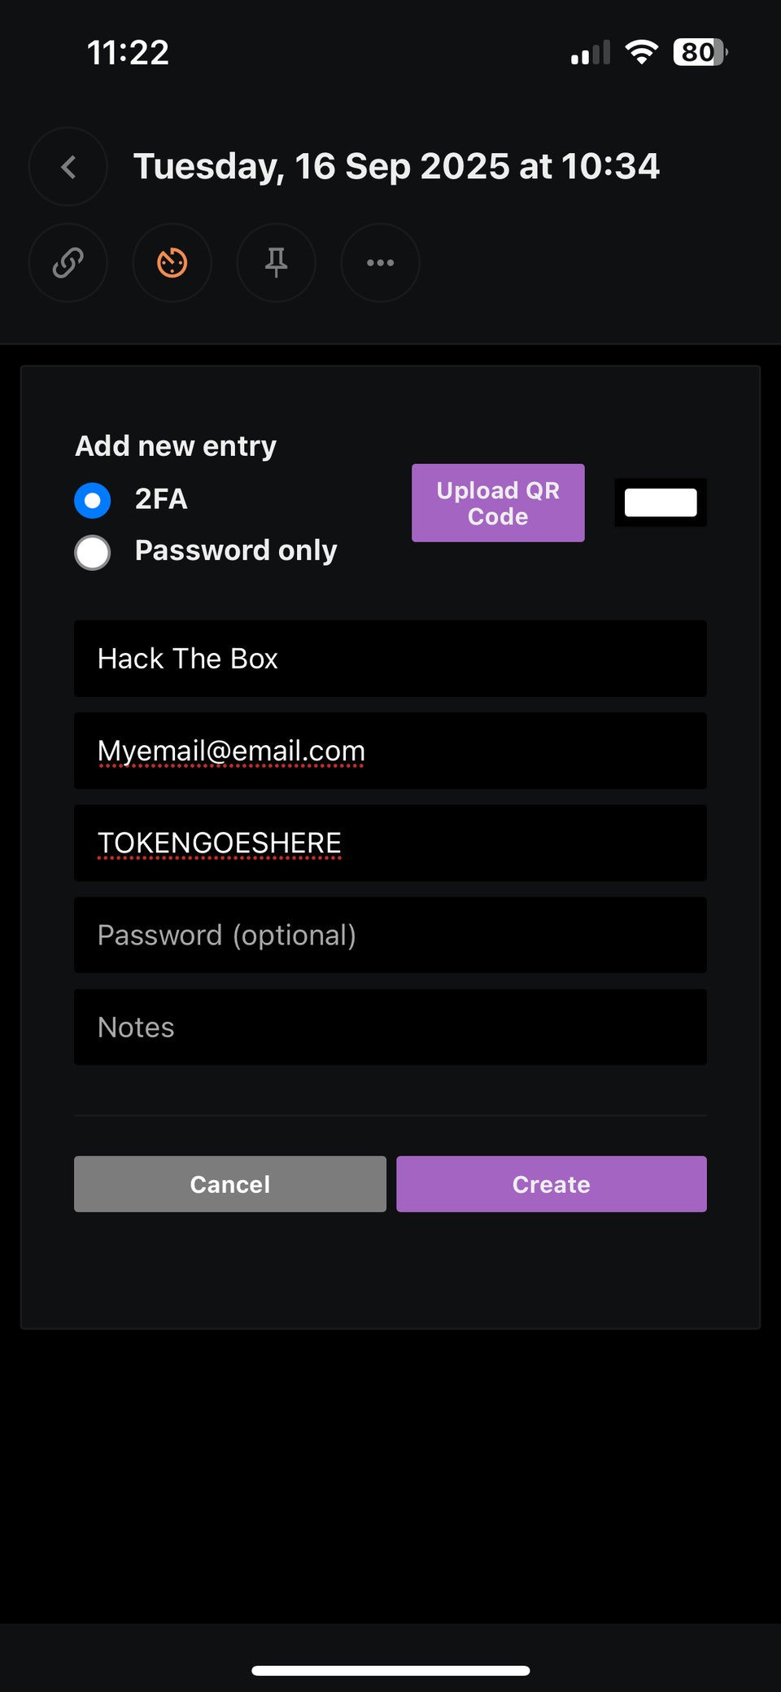Tap the cellular signal bars icon
Viewport: 781px width, 1692px height.
point(591,52)
